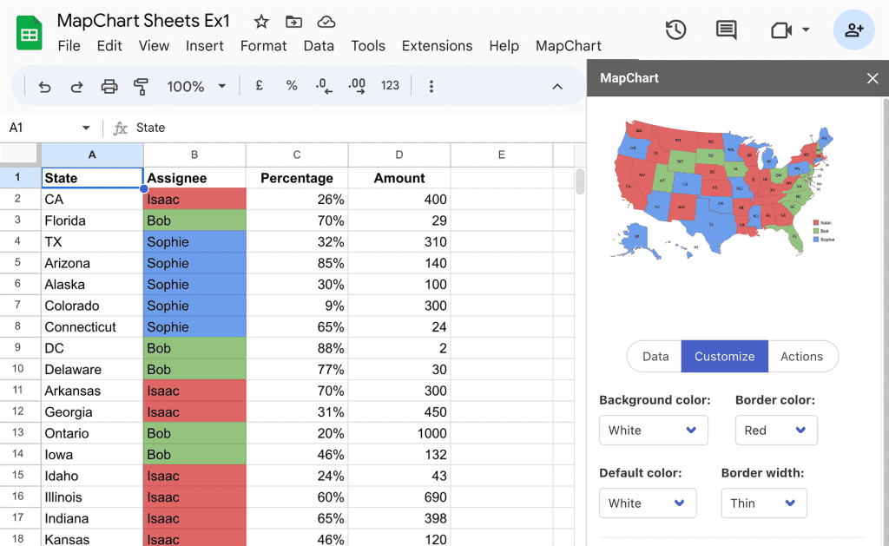
Task: Open the Border width Thin dropdown
Action: click(764, 503)
